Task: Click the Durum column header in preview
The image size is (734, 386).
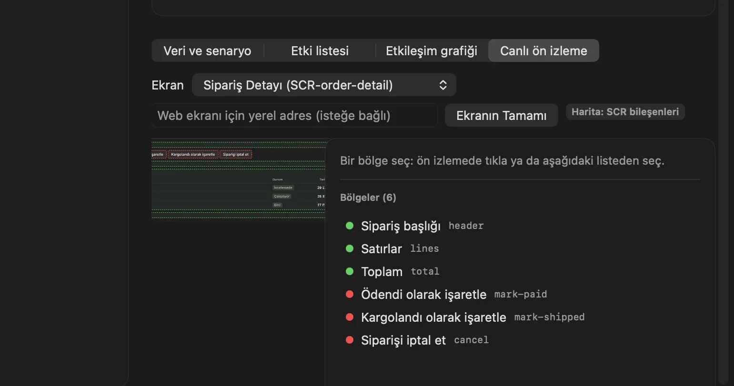Action: click(278, 179)
